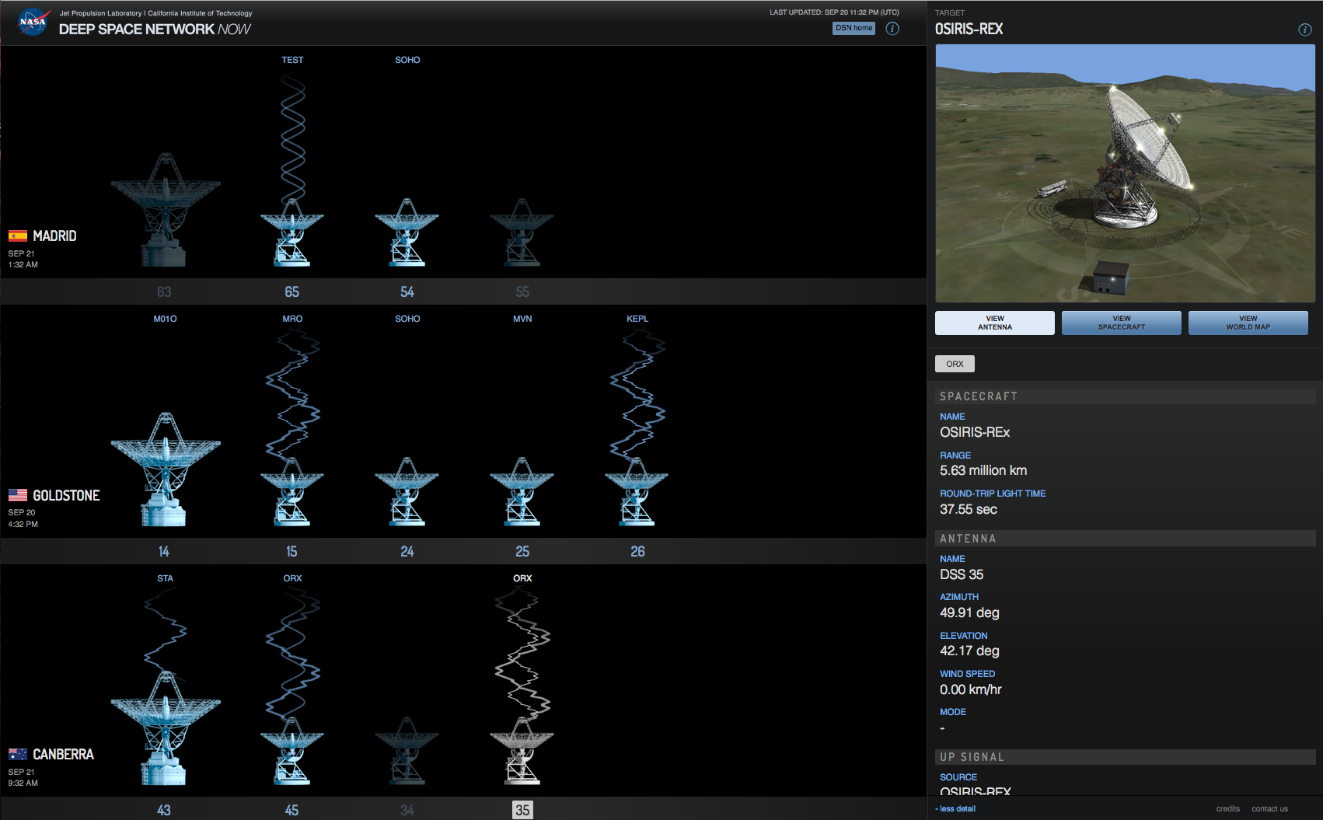Collapse panel with less detail link
Screen dimensions: 1323x820
(x=957, y=809)
